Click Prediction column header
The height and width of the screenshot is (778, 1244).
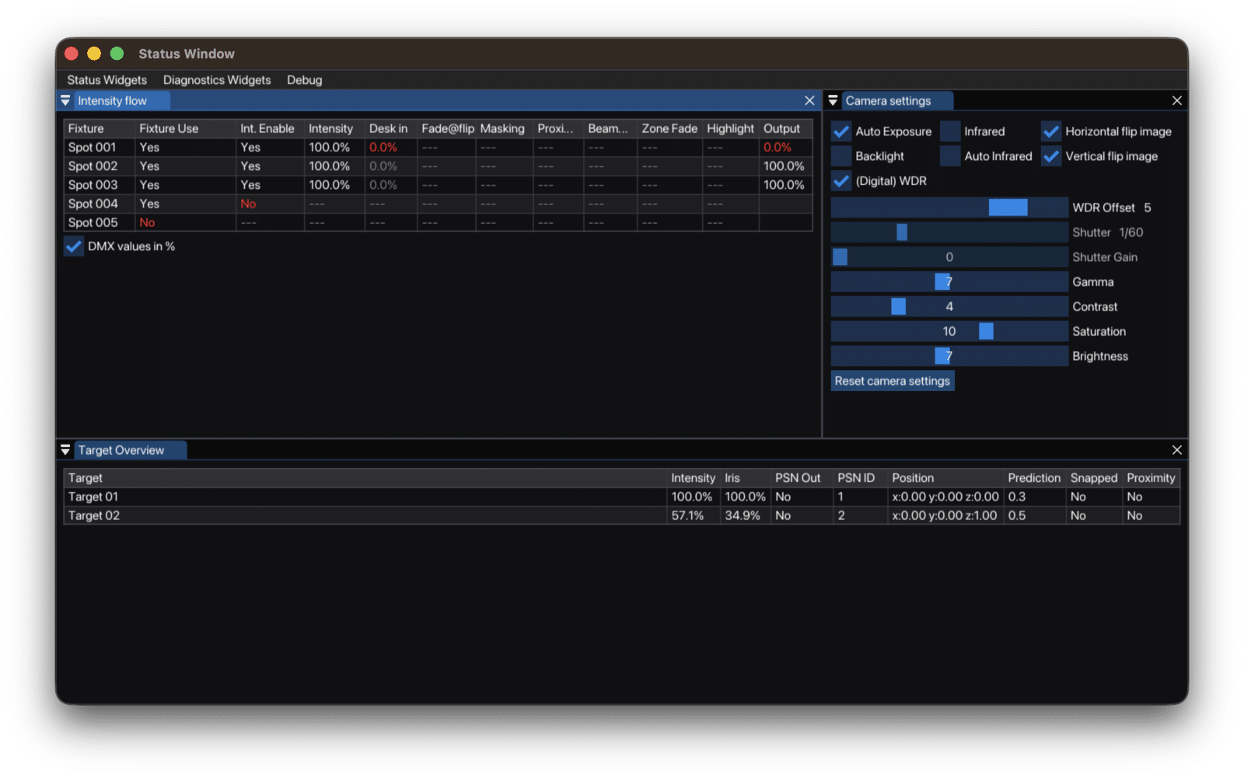pyautogui.click(x=1034, y=478)
